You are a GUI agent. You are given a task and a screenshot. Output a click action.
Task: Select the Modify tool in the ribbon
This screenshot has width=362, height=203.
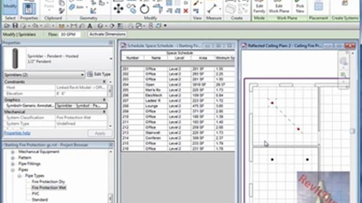click(x=10, y=7)
